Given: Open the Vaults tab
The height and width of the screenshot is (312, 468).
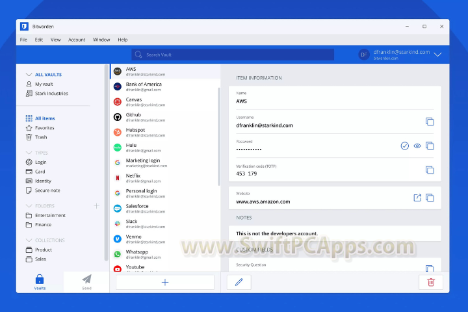Looking at the screenshot, I should click(40, 282).
